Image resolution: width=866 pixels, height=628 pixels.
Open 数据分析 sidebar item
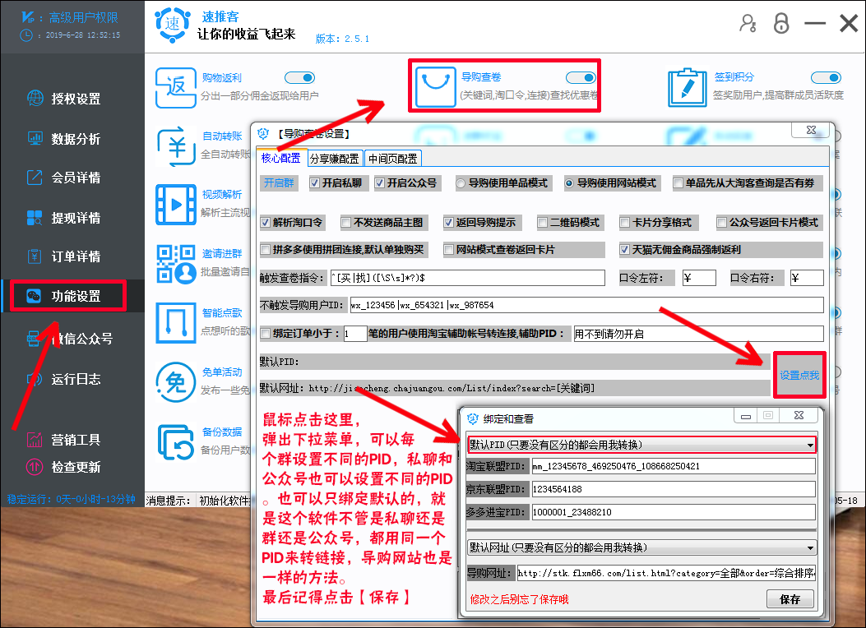click(x=64, y=139)
